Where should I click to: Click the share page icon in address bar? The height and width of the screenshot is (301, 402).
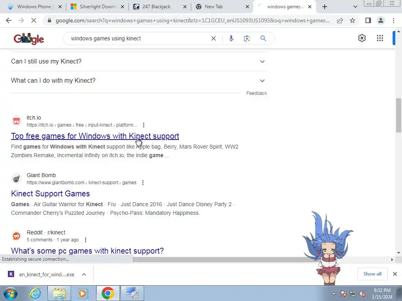point(340,20)
